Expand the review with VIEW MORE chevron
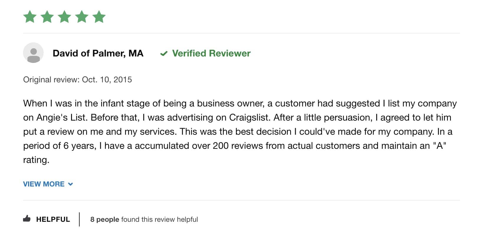This screenshot has width=483, height=240. click(70, 184)
